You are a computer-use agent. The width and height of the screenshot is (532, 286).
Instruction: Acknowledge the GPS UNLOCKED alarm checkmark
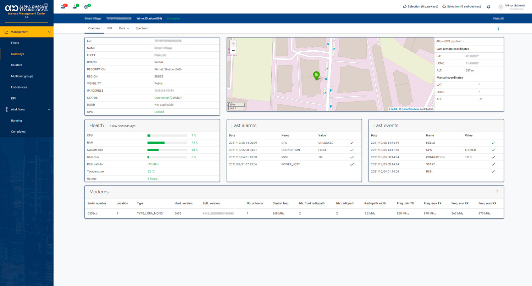tap(352, 143)
